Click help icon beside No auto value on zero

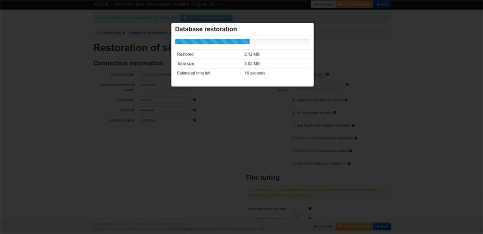[335, 113]
